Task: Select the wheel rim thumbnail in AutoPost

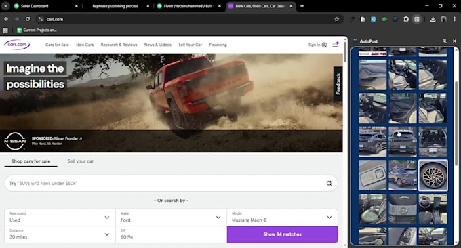Action: (433, 175)
